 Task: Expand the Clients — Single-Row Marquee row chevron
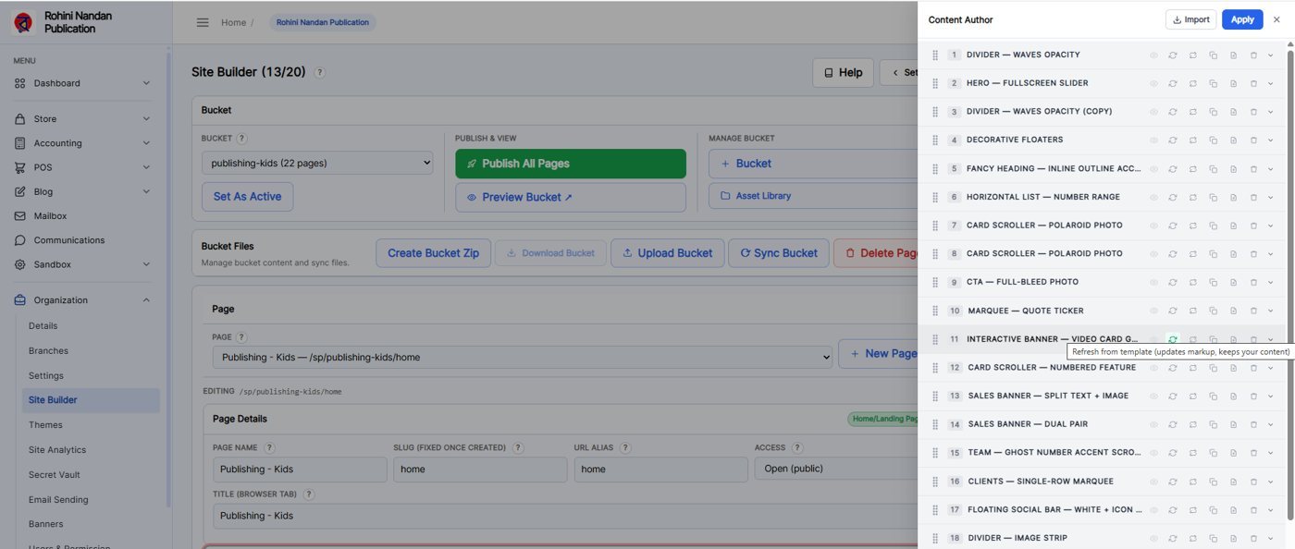point(1271,482)
